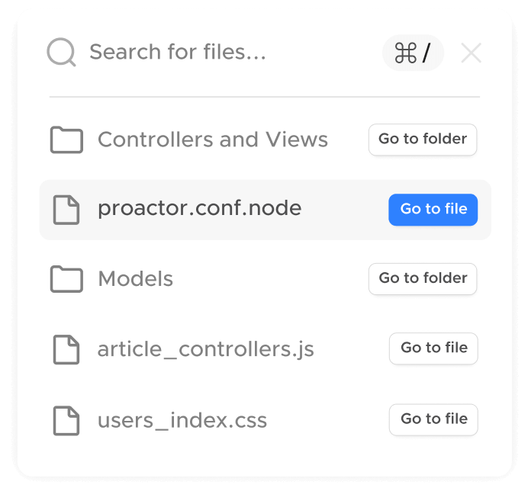Select the Controllers and Views folder name
528x491 pixels.
213,140
